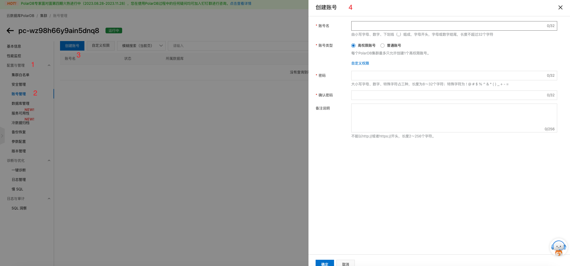Select the 高权限账号 radio option

pyautogui.click(x=353, y=46)
